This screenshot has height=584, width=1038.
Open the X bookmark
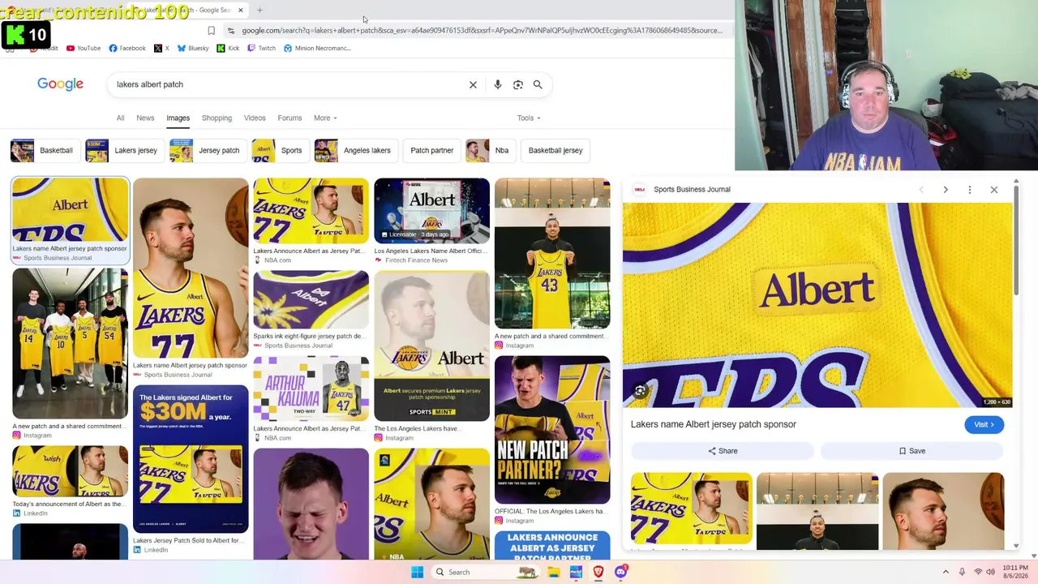(x=161, y=48)
